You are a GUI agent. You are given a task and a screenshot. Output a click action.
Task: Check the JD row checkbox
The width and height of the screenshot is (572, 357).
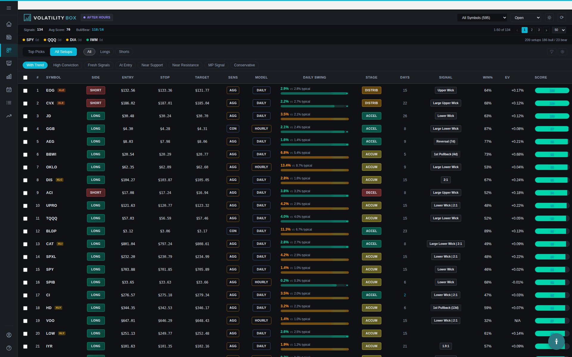[25, 116]
